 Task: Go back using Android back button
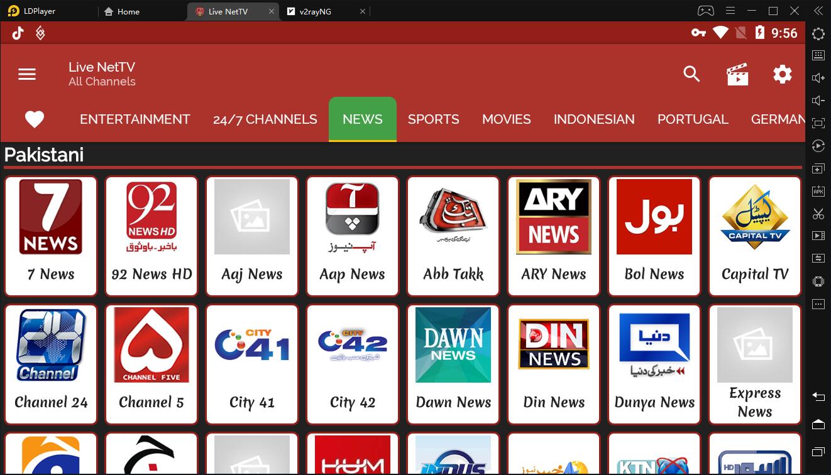coord(818,396)
